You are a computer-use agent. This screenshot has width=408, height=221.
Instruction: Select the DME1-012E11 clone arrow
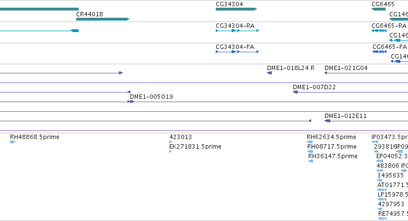click(327, 121)
